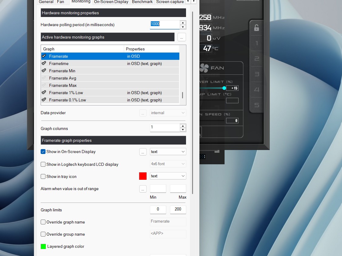Open the Benchmark tab
This screenshot has height=256, width=342.
tap(143, 2)
